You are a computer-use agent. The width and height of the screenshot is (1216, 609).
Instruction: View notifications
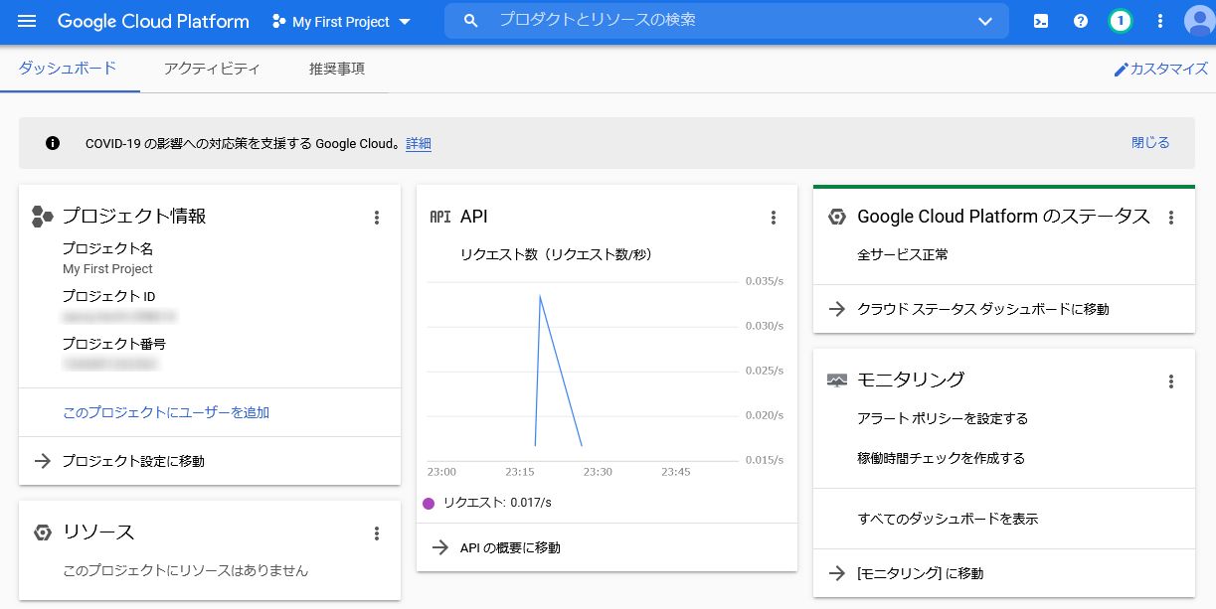(1120, 21)
